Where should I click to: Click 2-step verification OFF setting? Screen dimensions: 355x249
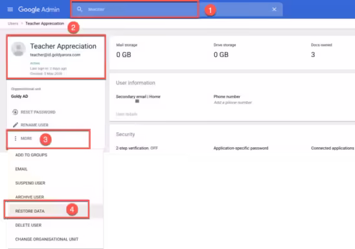137,148
